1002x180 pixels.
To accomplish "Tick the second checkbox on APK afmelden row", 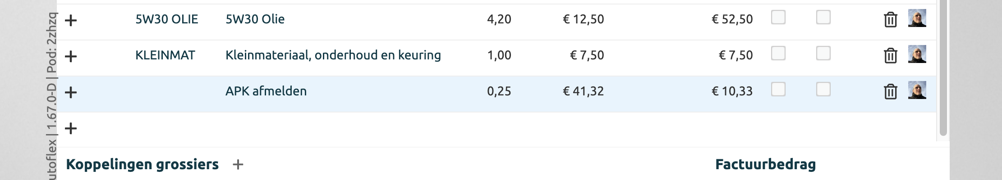I will click(823, 90).
